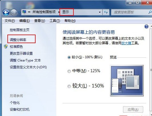Image resolution: width=152 pixels, height=116 pixels.
Task: Expand recent pages arrow beside Forward button
Action: [x=19, y=13]
